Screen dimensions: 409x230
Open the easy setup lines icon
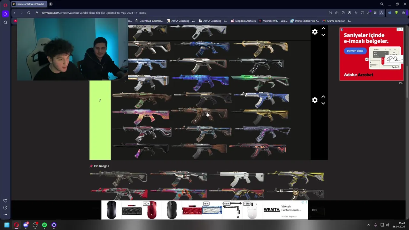[x=375, y=13]
